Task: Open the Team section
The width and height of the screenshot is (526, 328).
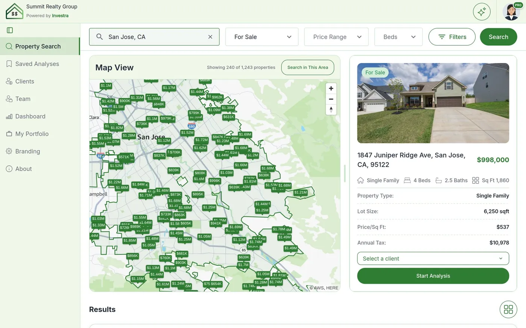Action: point(40,99)
